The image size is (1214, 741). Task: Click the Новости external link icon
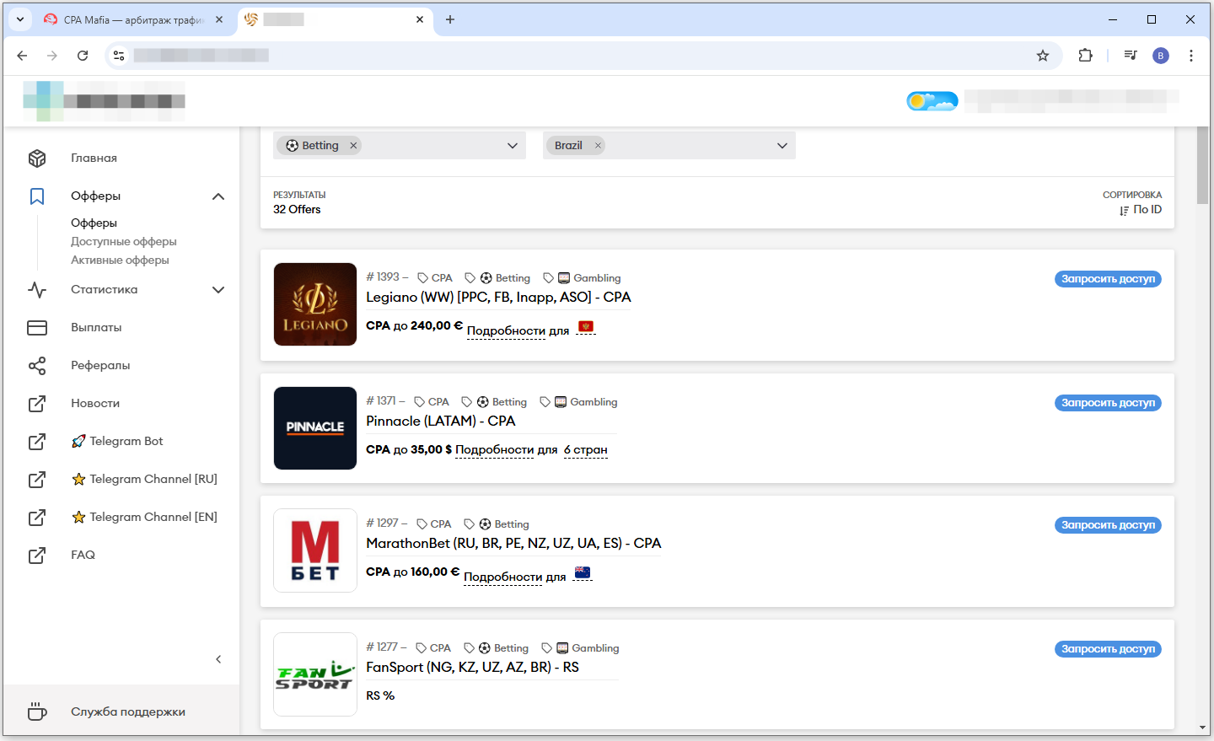coord(37,404)
